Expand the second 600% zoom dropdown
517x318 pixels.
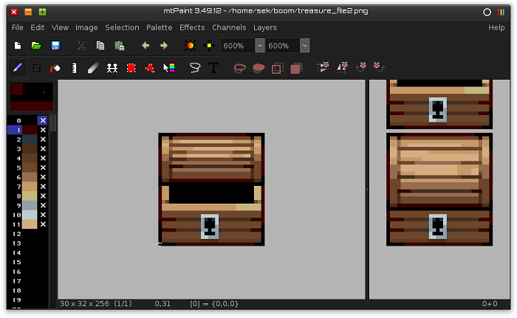click(x=304, y=46)
